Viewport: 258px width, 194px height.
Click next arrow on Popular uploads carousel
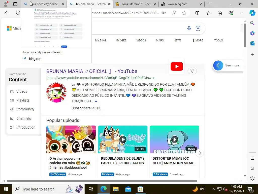[200, 153]
